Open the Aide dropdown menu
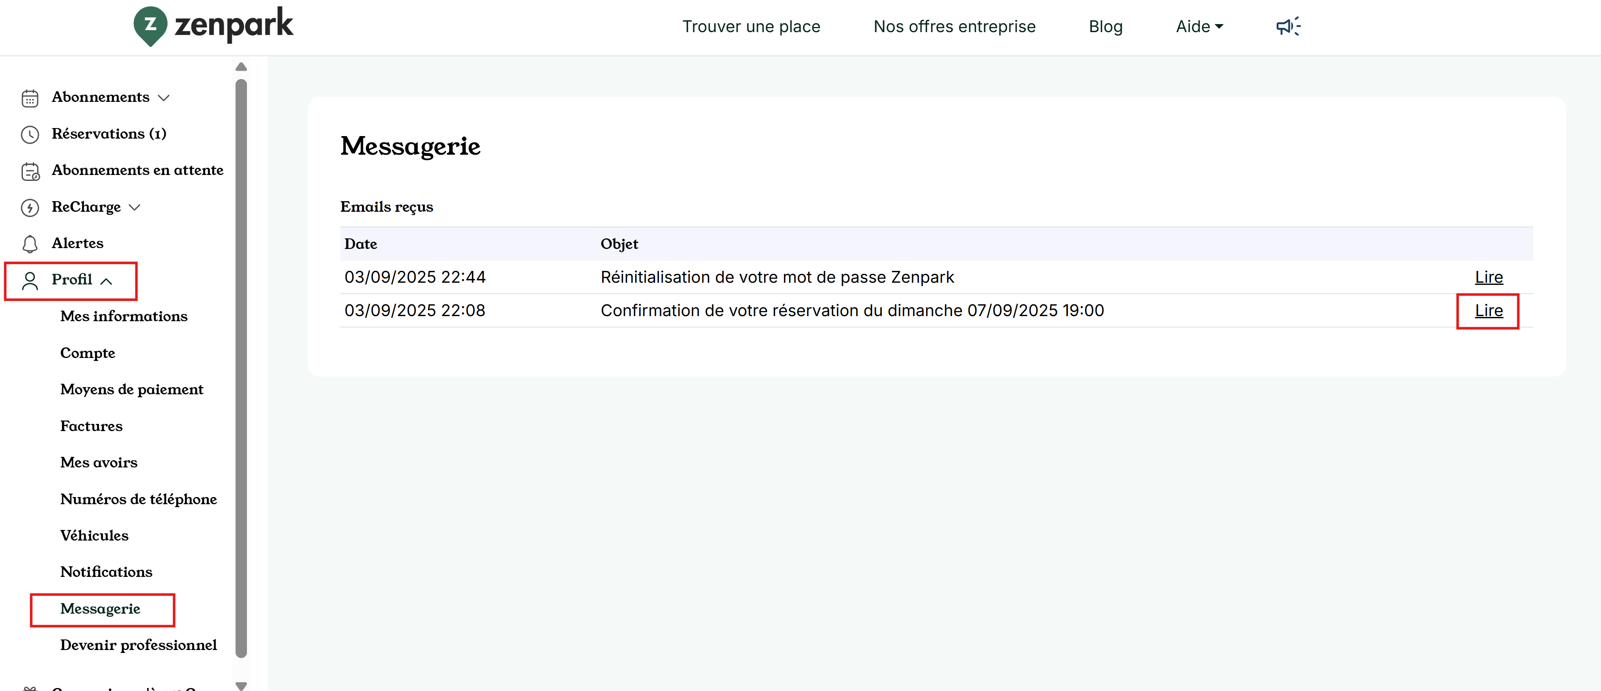 (1199, 26)
